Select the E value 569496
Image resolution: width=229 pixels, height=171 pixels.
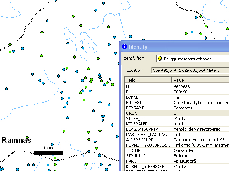pyautogui.click(x=181, y=92)
